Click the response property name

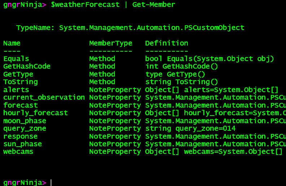(x=21, y=137)
